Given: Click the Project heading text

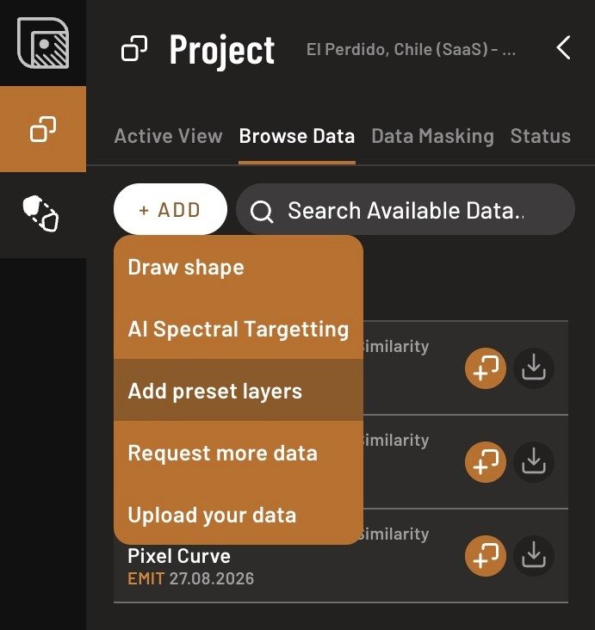Looking at the screenshot, I should click(x=222, y=49).
